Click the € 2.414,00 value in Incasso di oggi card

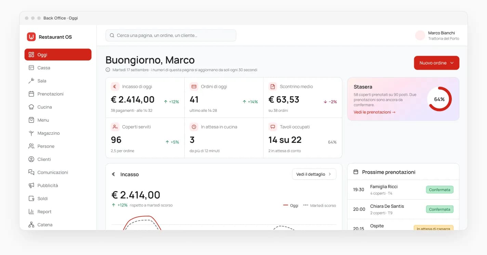click(133, 99)
